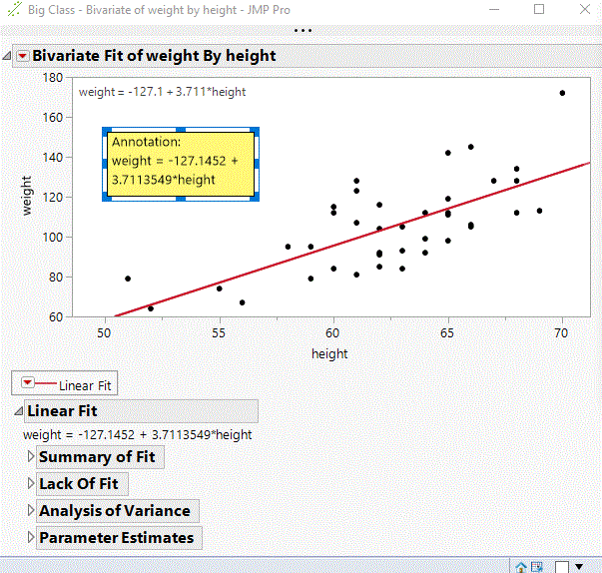This screenshot has height=573, width=602.
Task: Open the Bivariate Fit red triangle menu
Action: [x=23, y=56]
